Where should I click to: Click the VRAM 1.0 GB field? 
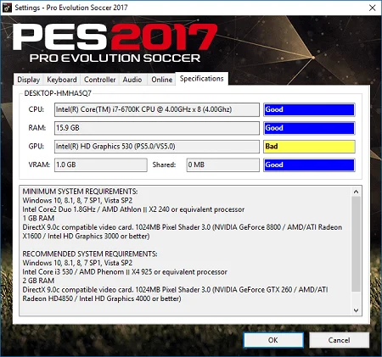coord(101,165)
